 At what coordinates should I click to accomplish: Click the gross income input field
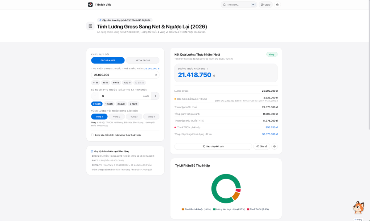pyautogui.click(x=125, y=75)
